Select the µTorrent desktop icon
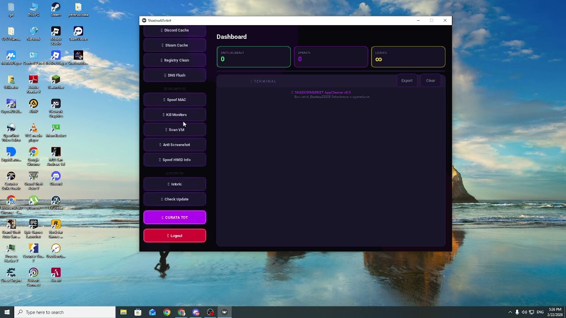This screenshot has height=318, width=566. tap(34, 203)
